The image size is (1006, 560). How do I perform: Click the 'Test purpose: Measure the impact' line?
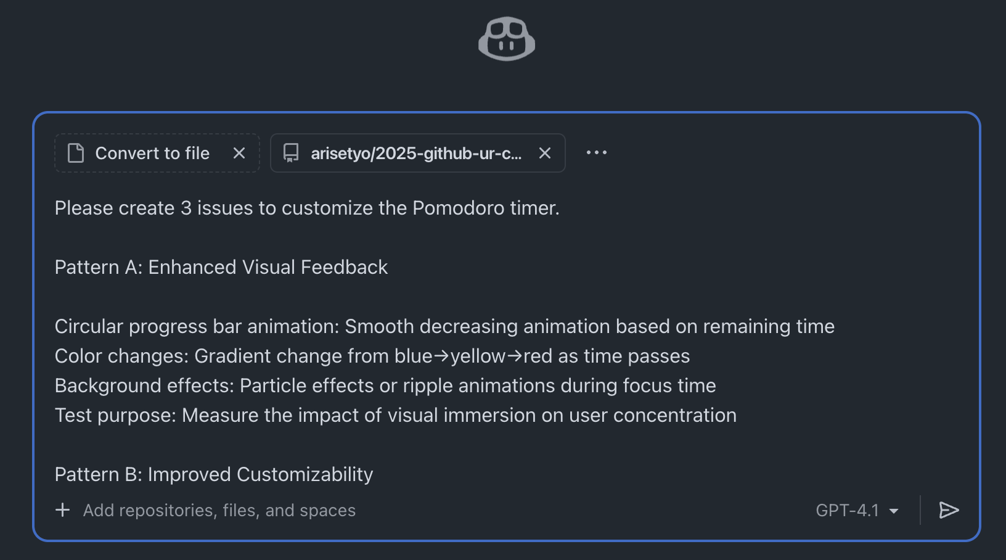coord(395,416)
